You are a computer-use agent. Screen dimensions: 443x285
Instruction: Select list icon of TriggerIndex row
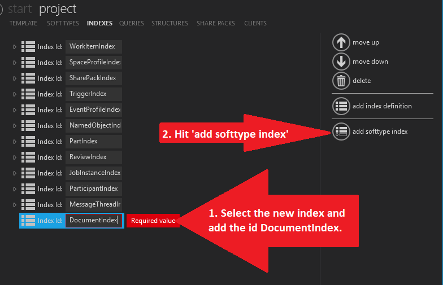28,94
